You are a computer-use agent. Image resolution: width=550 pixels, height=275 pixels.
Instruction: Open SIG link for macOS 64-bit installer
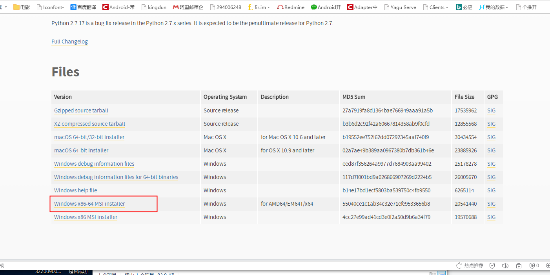tap(491, 150)
